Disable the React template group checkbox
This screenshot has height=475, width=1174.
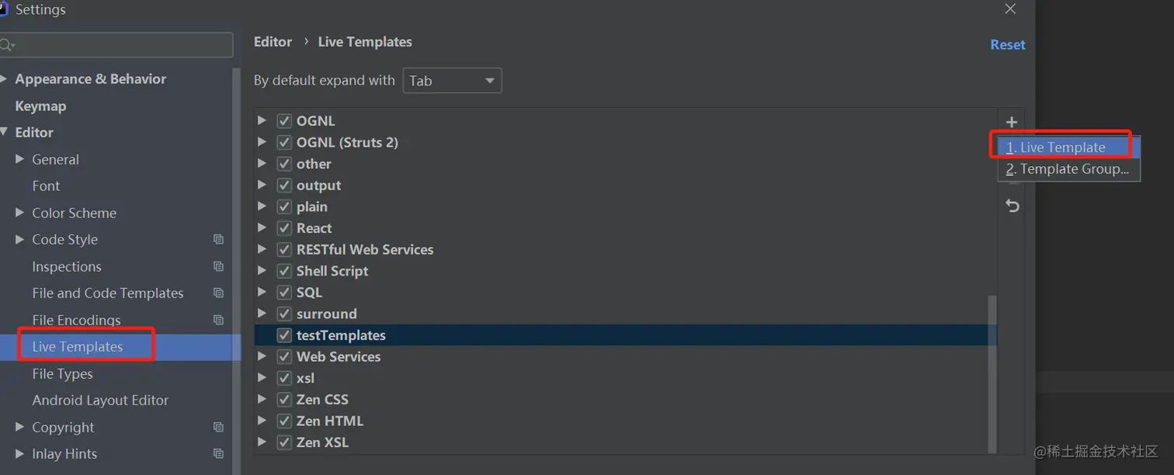pos(284,228)
